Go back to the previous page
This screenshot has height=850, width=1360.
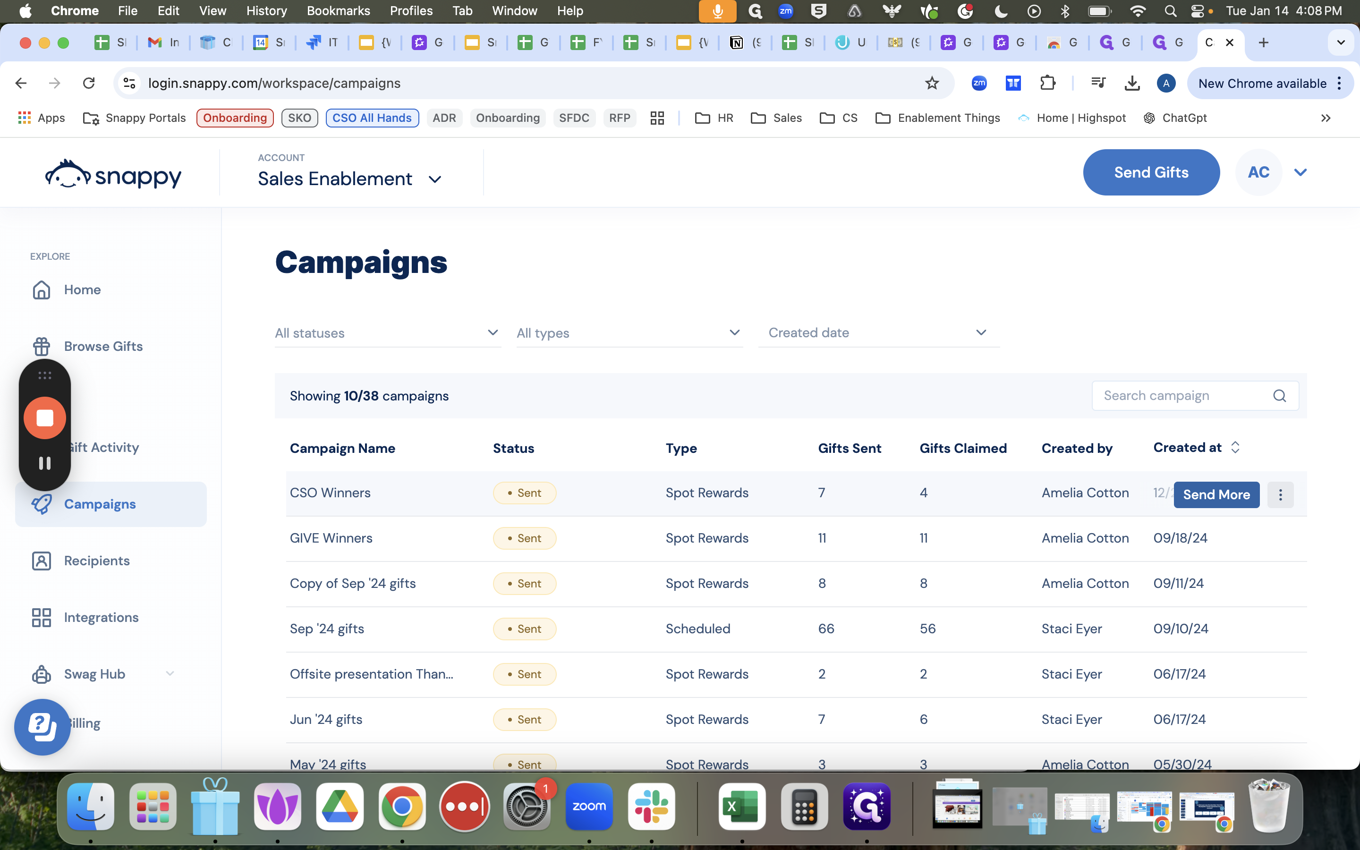(x=21, y=83)
